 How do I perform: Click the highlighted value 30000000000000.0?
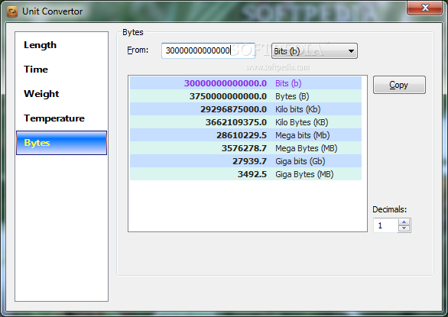coord(226,83)
